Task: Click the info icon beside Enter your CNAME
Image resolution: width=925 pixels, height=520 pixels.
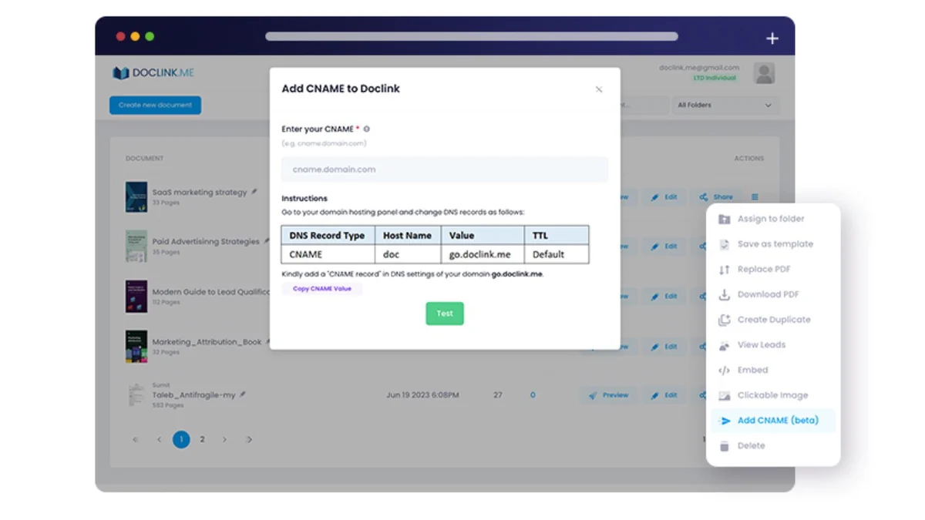Action: click(x=366, y=129)
